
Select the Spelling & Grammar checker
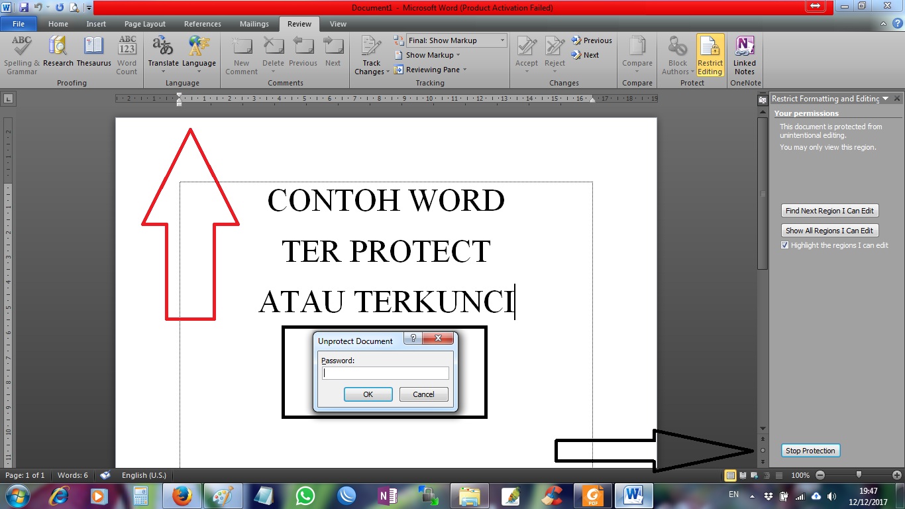click(21, 55)
